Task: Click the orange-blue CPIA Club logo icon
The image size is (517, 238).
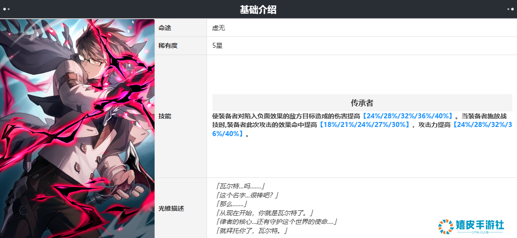Action: click(445, 227)
